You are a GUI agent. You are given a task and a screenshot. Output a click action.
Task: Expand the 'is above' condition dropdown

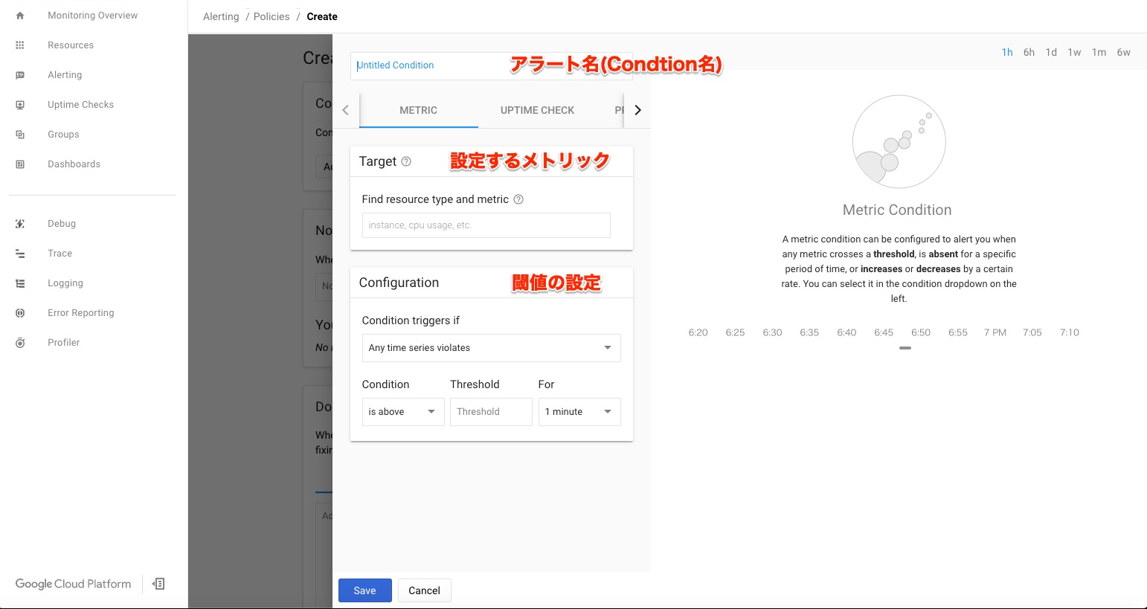pyautogui.click(x=402, y=411)
